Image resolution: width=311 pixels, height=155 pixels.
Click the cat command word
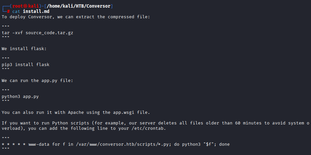(16, 11)
